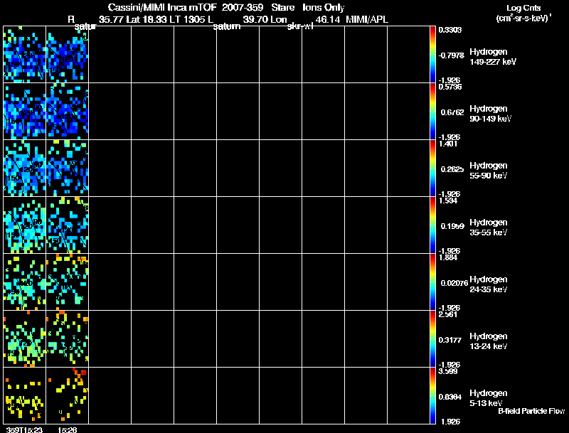Open the Hydrogen 5-13 keV image at 359T15:23
This screenshot has width=569, height=433.
pyautogui.click(x=25, y=395)
